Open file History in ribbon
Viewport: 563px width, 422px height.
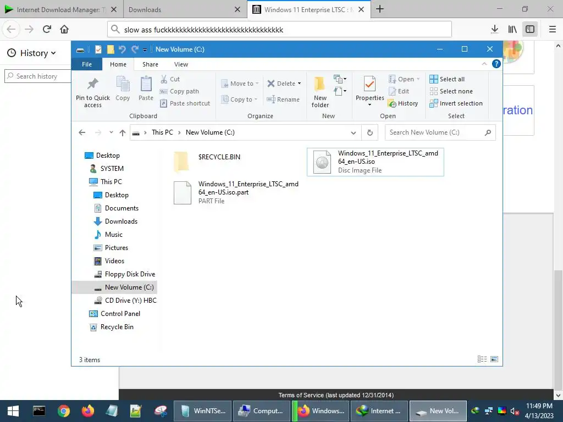pyautogui.click(x=403, y=103)
